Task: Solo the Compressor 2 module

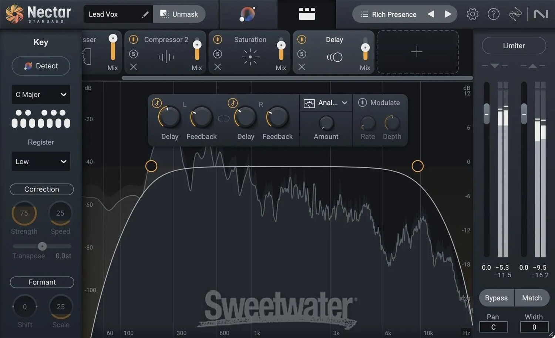Action: pyautogui.click(x=134, y=54)
